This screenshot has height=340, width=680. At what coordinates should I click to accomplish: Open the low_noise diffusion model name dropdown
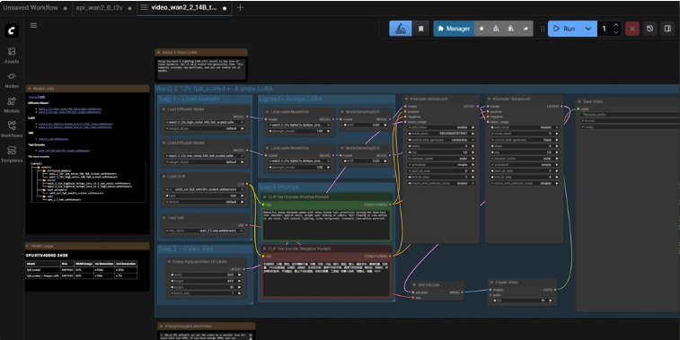point(204,155)
